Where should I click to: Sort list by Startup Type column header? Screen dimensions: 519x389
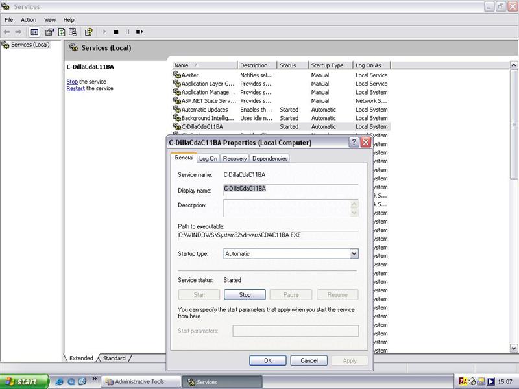(x=331, y=65)
